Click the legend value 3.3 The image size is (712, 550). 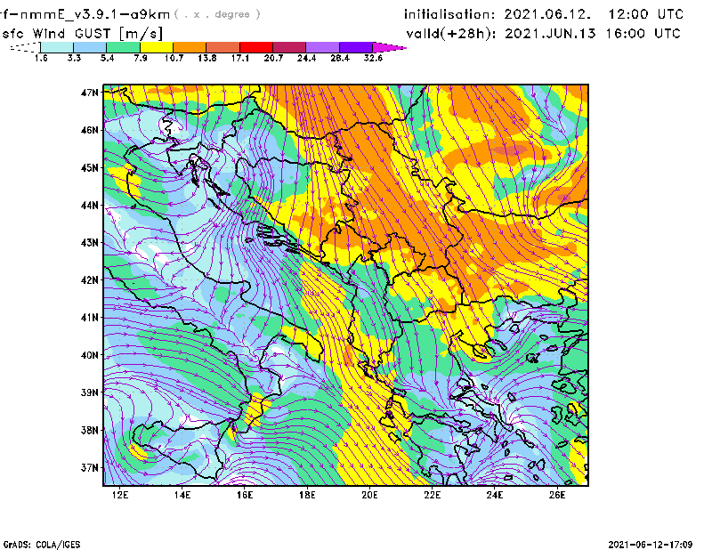click(74, 58)
